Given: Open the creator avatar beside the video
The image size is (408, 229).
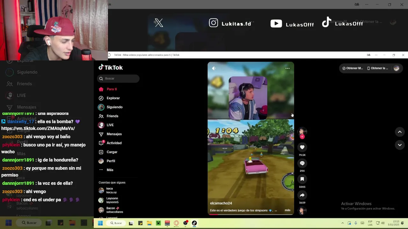Looking at the screenshot, I should tap(302, 131).
